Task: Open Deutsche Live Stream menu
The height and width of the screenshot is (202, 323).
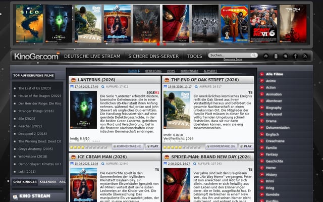Action: pos(92,56)
